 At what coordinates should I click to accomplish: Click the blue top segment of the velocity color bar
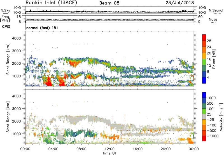point(204,95)
